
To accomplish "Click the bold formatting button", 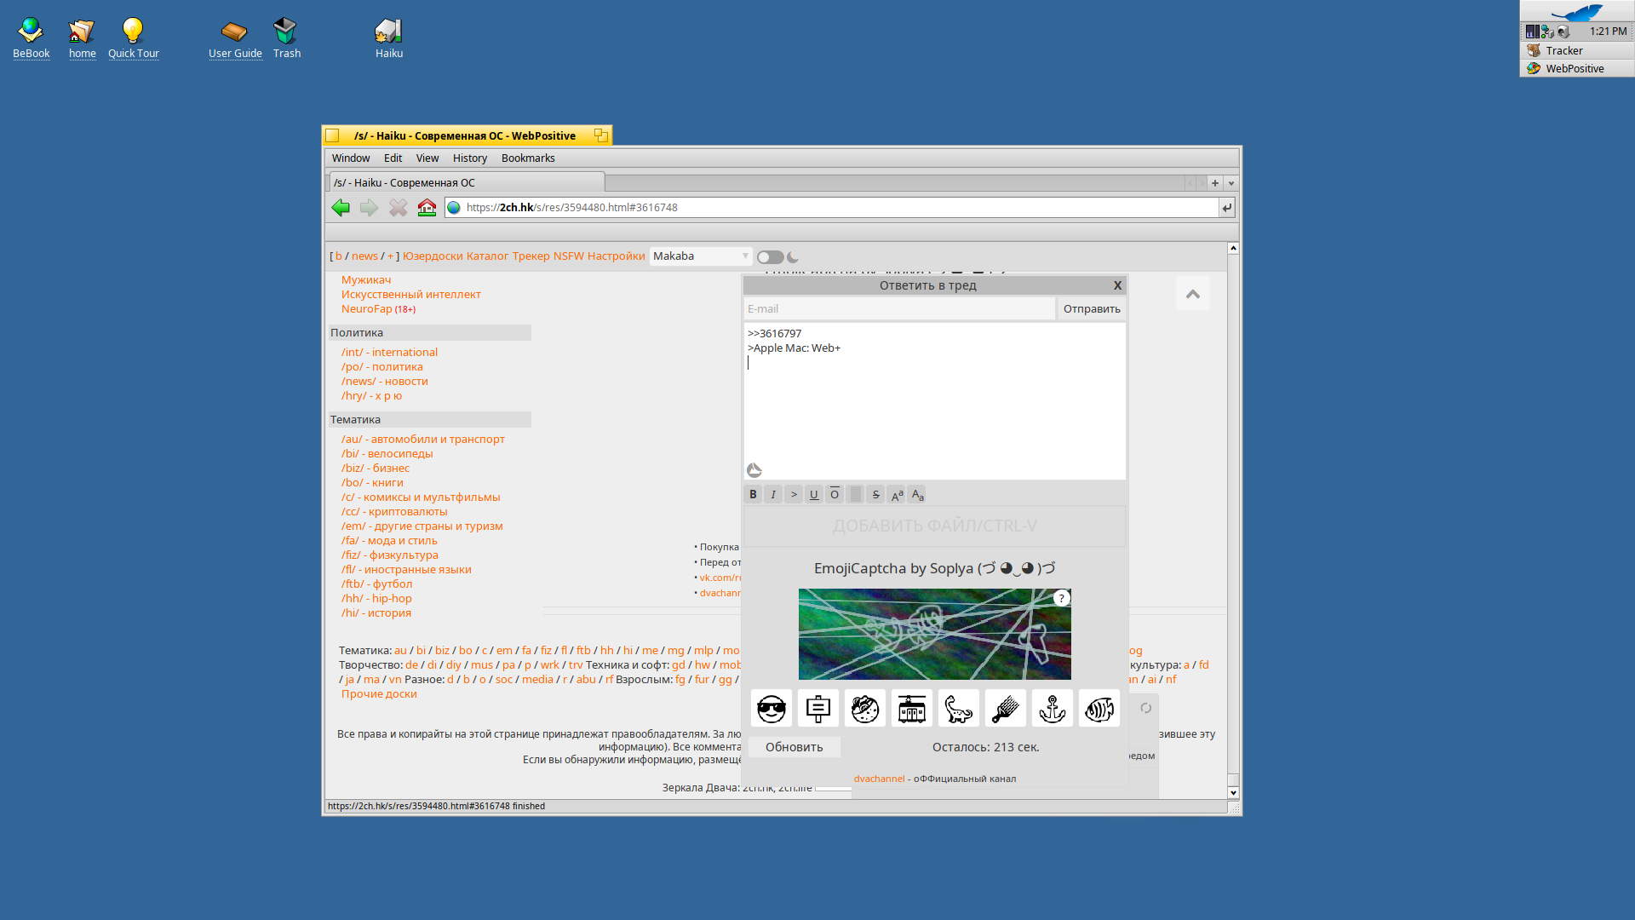I will pos(753,495).
